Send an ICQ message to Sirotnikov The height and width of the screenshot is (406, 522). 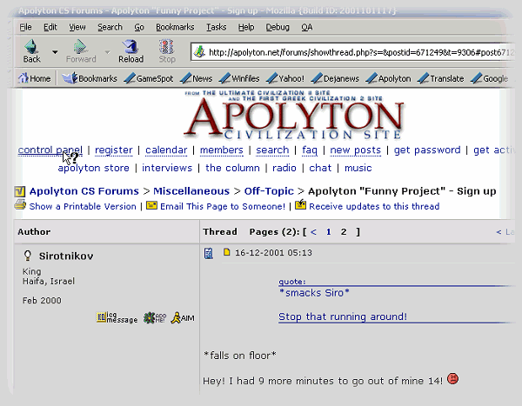pos(117,318)
